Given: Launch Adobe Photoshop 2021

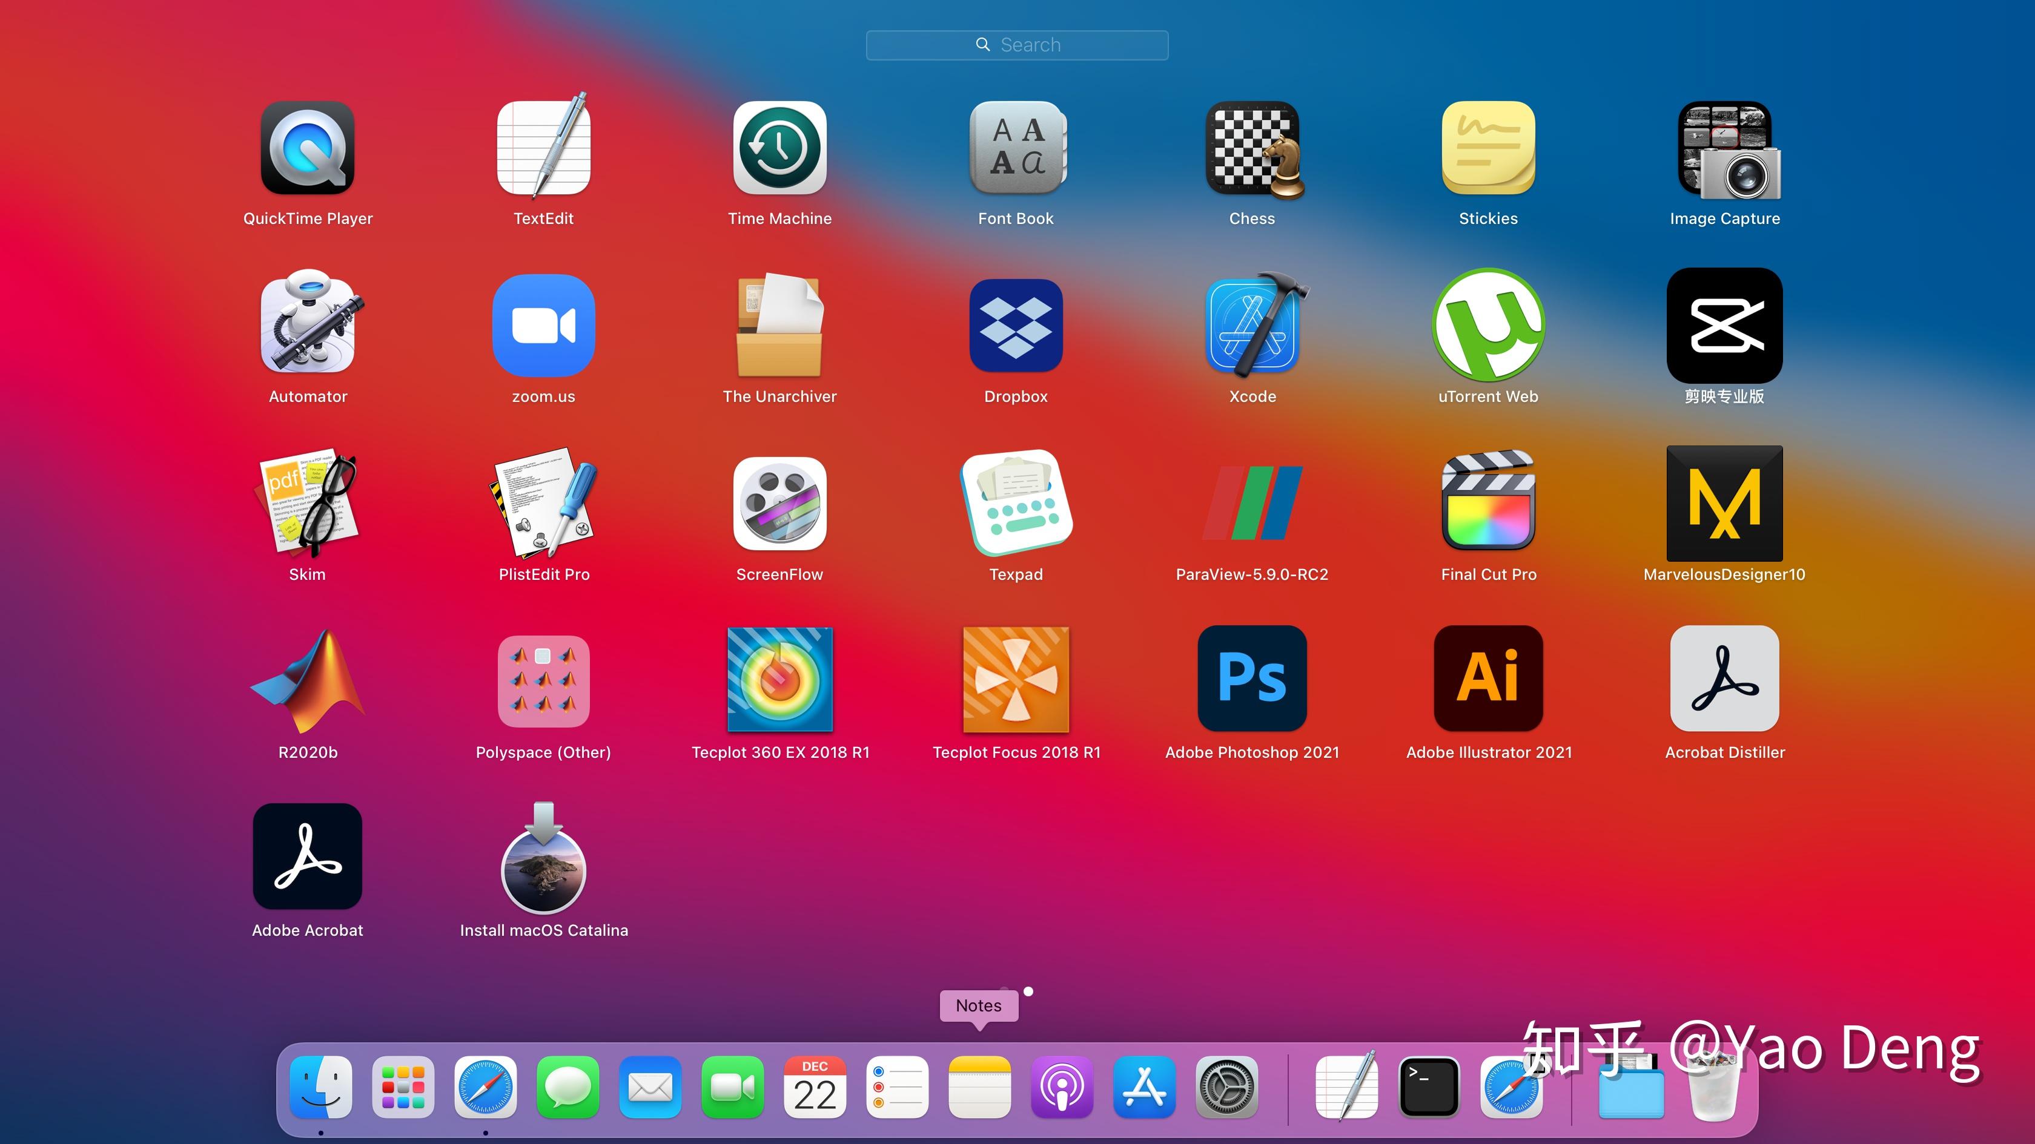Looking at the screenshot, I should point(1252,677).
